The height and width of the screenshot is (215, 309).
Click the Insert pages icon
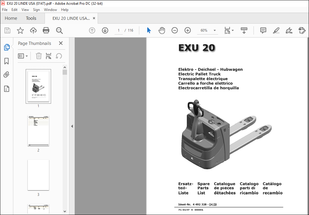point(48,56)
